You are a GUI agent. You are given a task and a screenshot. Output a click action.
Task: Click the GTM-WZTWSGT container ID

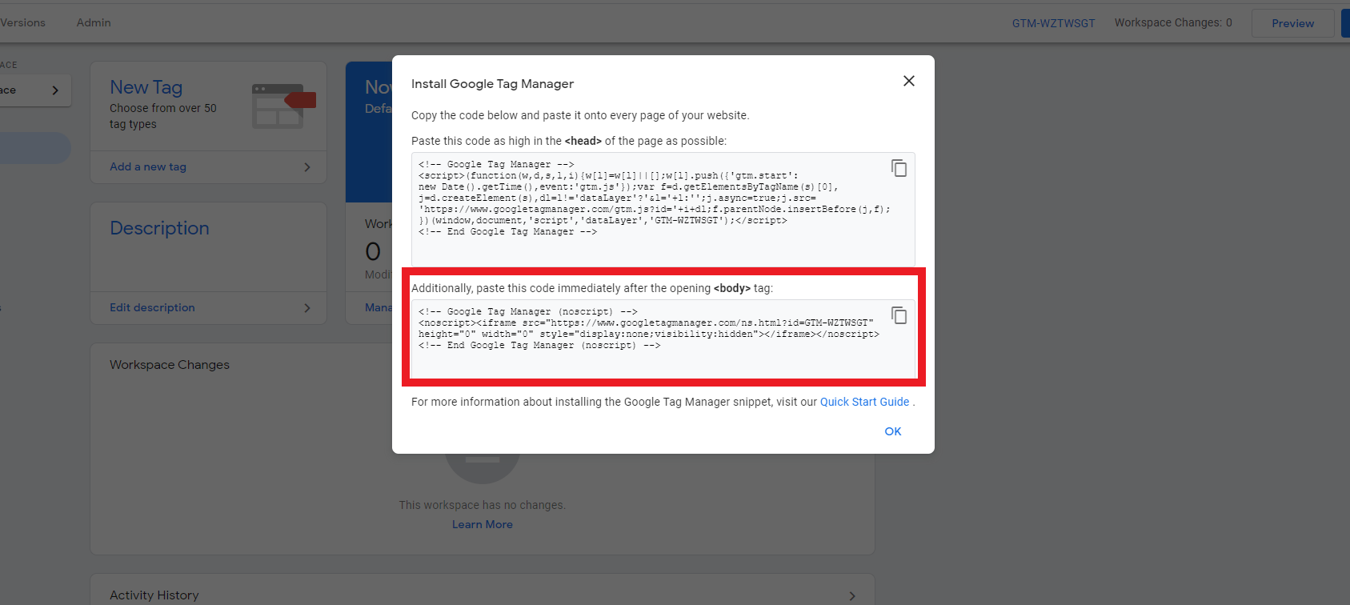pyautogui.click(x=1053, y=23)
